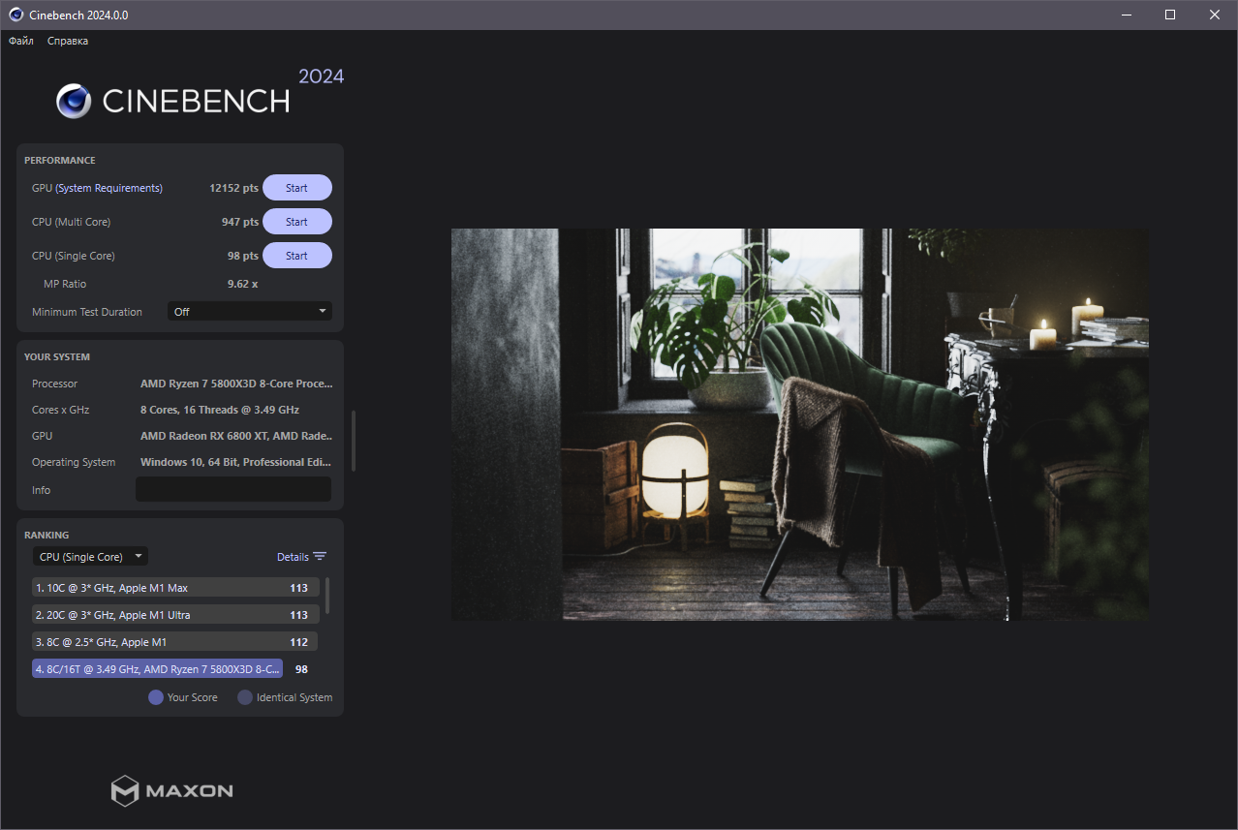The image size is (1238, 830).
Task: Open the Справка menu
Action: click(68, 41)
